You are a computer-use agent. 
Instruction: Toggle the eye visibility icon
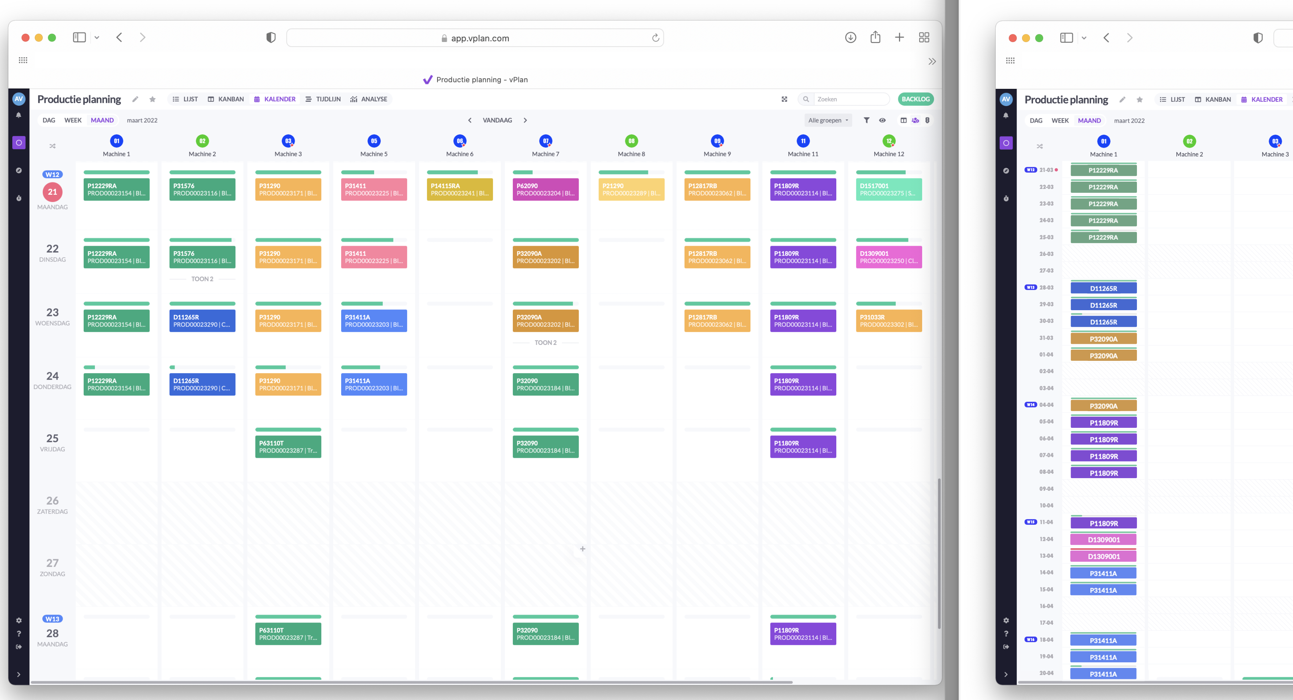coord(882,120)
